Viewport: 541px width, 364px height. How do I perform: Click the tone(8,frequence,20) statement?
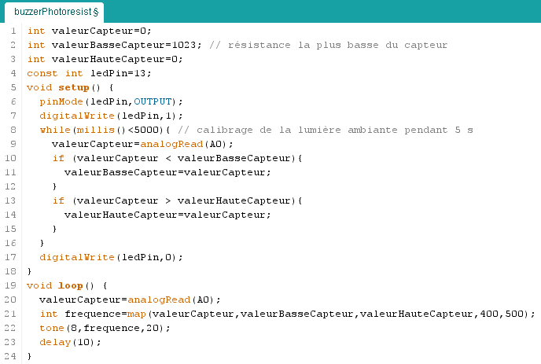(105, 328)
